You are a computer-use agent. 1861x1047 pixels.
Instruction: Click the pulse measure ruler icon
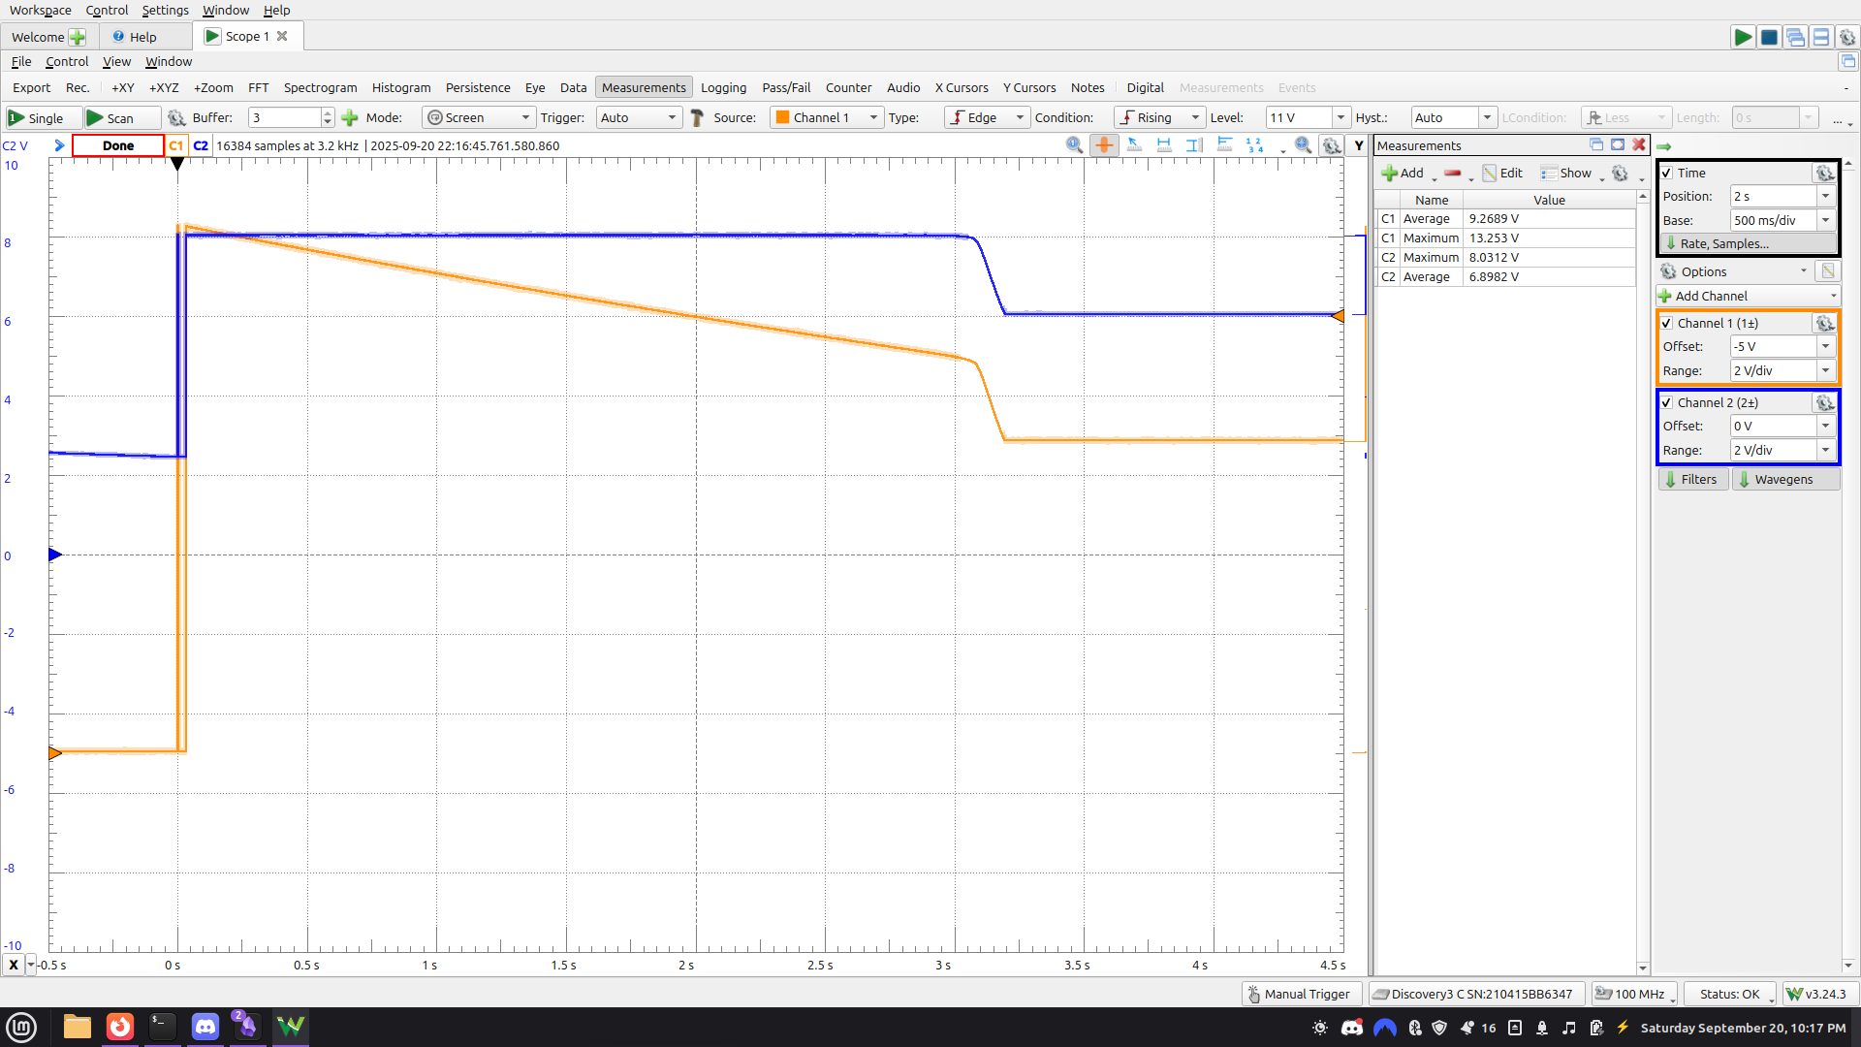[1225, 145]
